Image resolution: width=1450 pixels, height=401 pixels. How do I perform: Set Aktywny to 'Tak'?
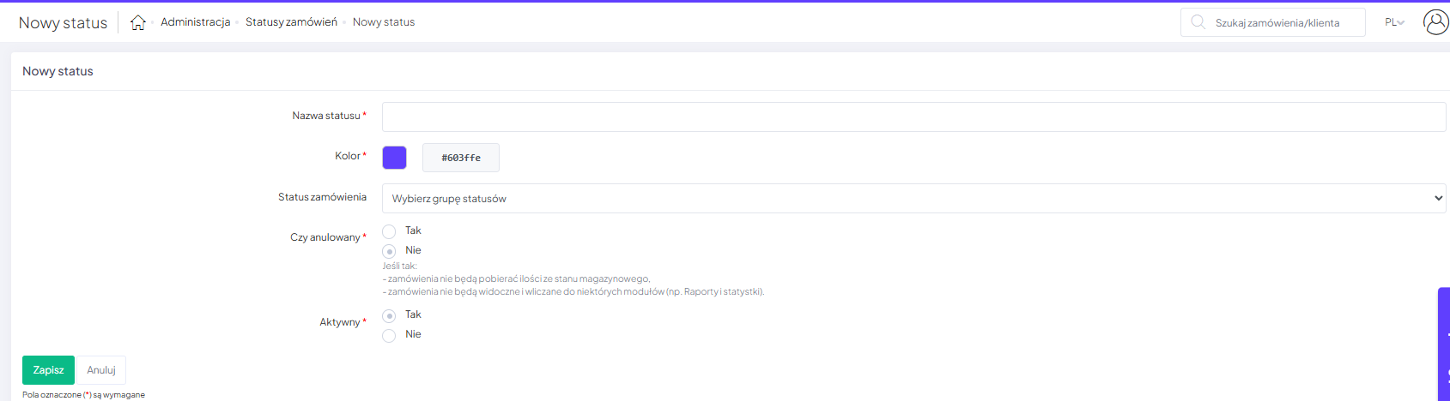[x=389, y=315]
